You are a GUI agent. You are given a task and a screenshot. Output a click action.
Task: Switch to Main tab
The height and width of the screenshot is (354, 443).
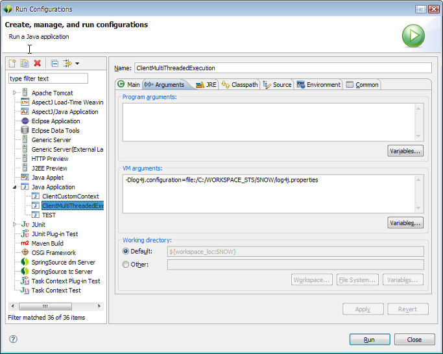click(x=128, y=84)
